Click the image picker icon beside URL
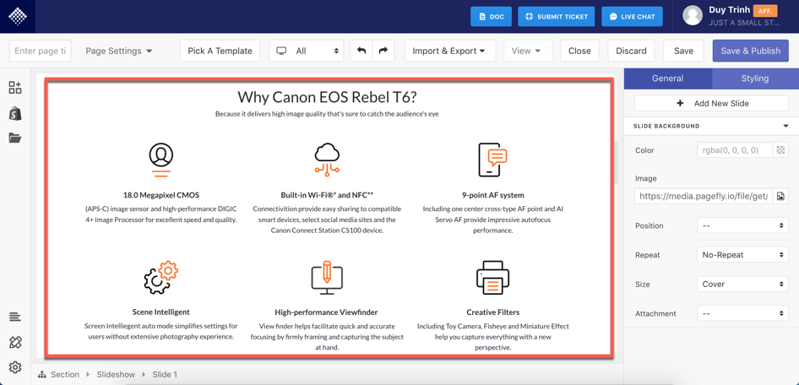 pyautogui.click(x=780, y=196)
